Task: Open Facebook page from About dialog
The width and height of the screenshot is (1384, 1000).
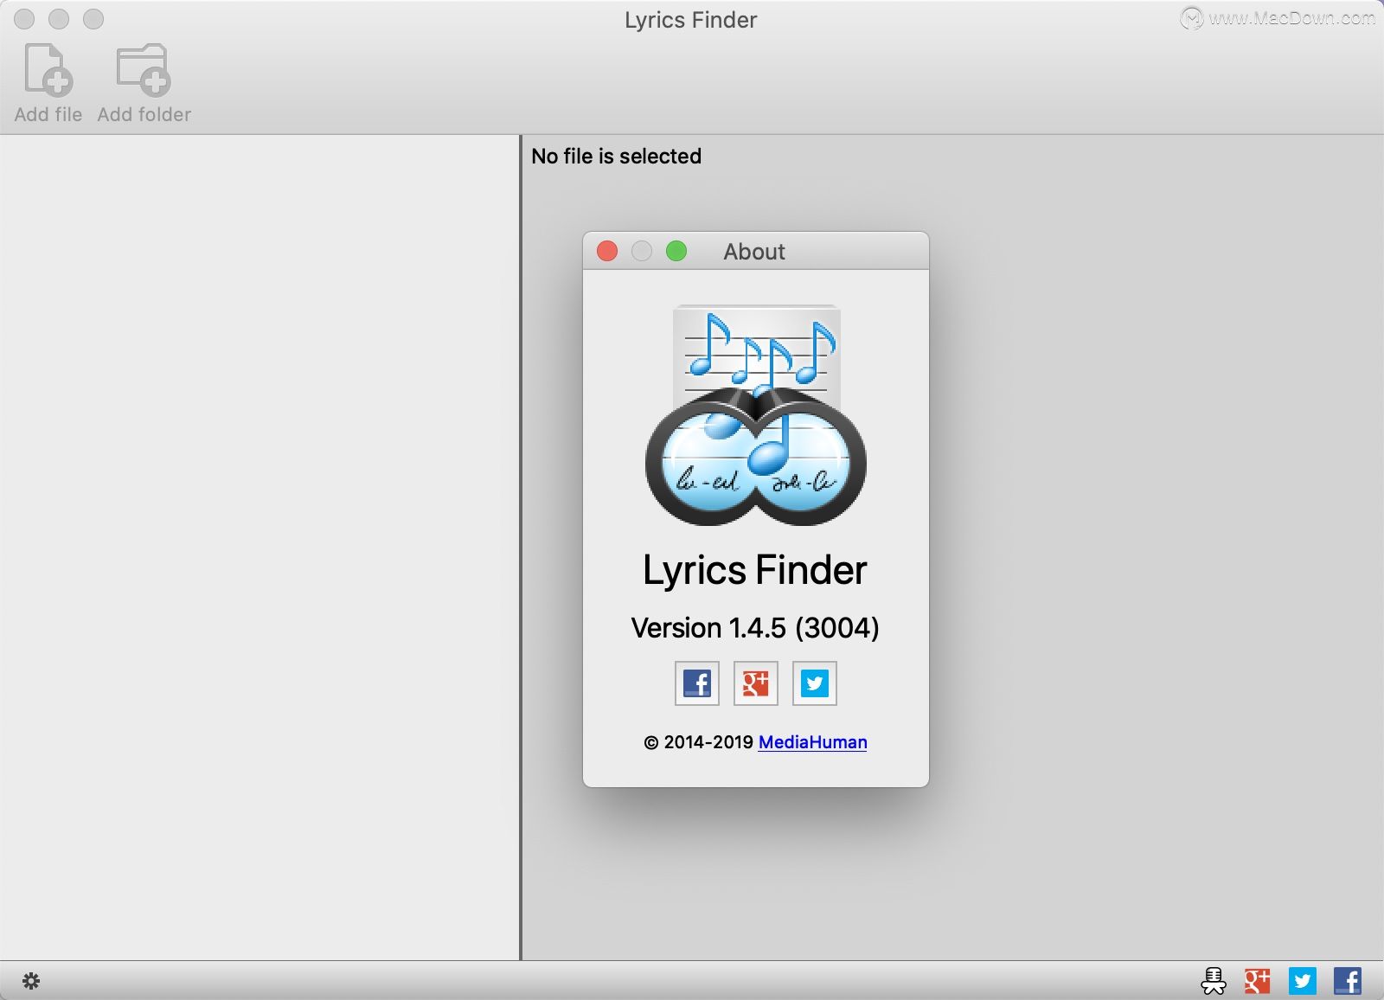Action: (697, 683)
